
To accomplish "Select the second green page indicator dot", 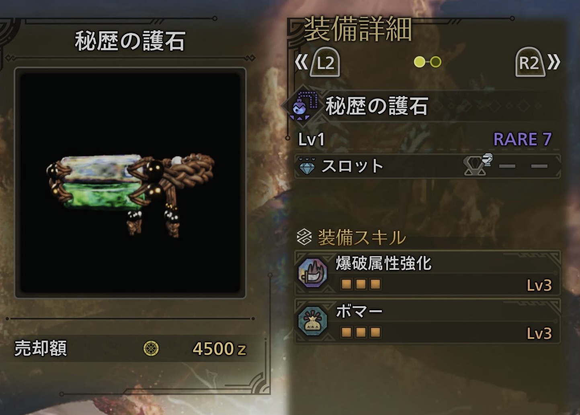I will click(436, 62).
